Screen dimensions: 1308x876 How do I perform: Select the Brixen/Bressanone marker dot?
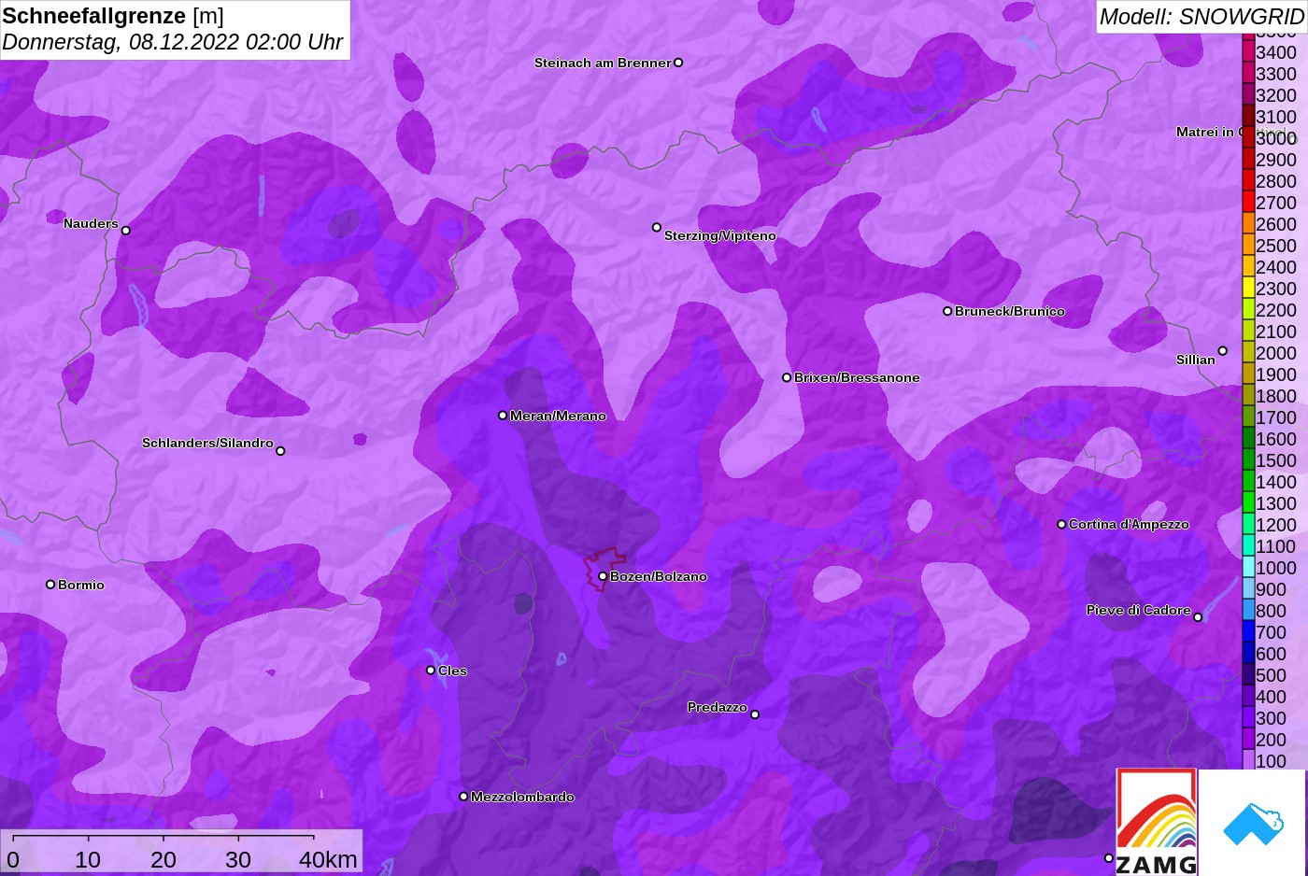pyautogui.click(x=787, y=377)
